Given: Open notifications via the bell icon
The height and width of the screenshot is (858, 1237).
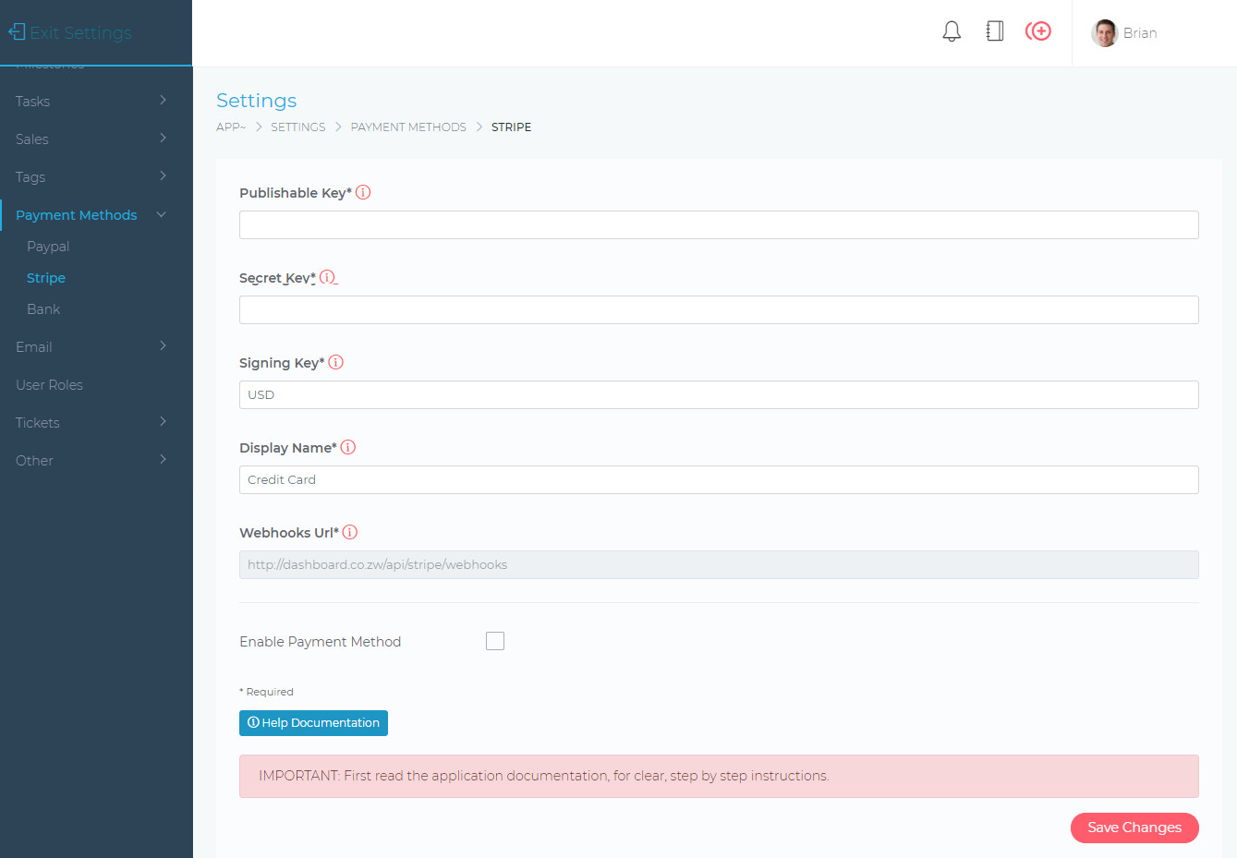Looking at the screenshot, I should click(x=952, y=31).
